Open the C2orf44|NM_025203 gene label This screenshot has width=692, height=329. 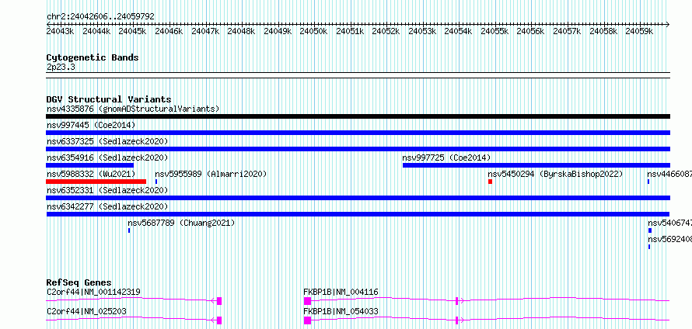(x=86, y=311)
